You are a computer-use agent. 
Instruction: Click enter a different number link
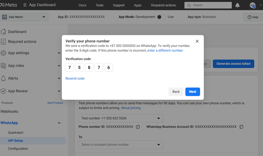(x=165, y=51)
